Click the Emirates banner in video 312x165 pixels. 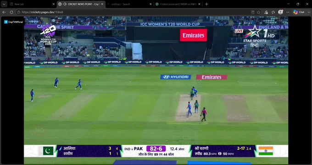194,35
